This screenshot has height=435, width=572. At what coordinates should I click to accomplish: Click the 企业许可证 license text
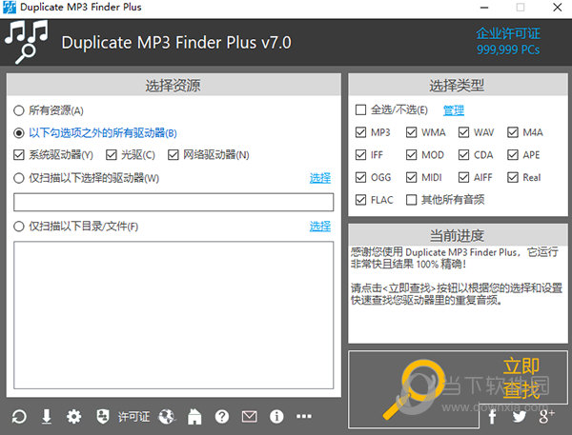[x=508, y=33]
